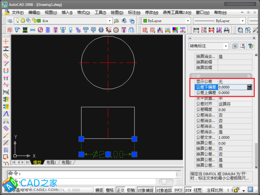This screenshot has width=260, height=195.
Task: Click the blue square grip at dimension midpoint
Action: coord(108,154)
